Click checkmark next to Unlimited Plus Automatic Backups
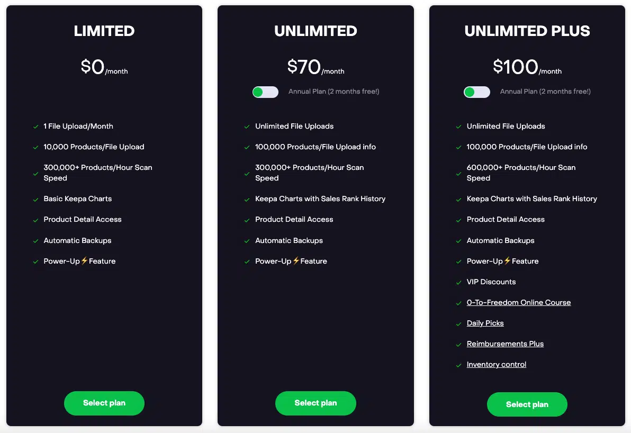The height and width of the screenshot is (433, 631). coord(458,241)
